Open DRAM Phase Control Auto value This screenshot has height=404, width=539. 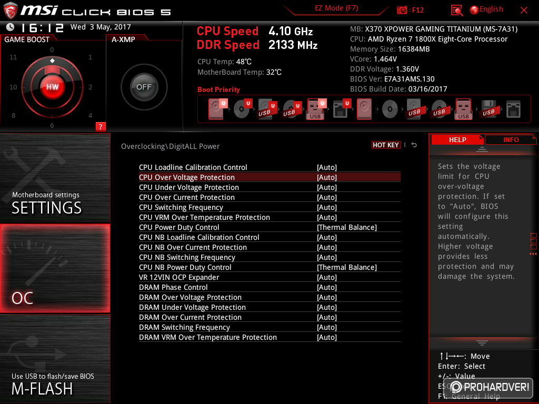(x=326, y=287)
